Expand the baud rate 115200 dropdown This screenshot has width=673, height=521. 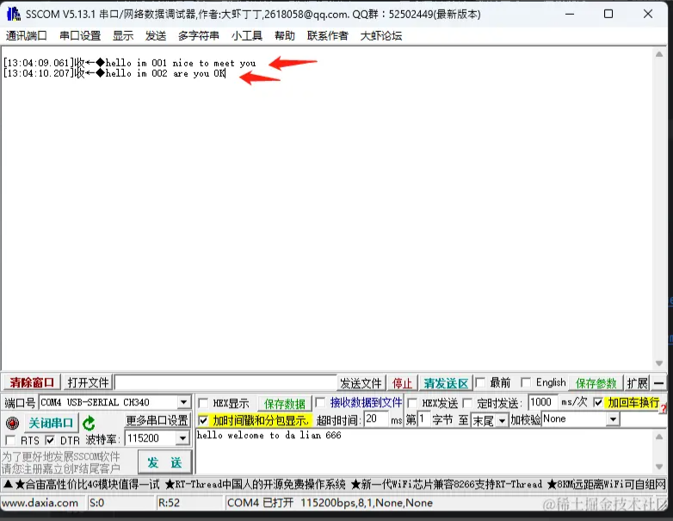(x=183, y=439)
